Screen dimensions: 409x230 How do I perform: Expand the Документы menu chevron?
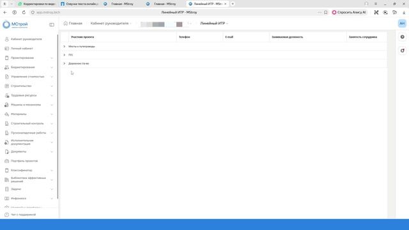click(52, 152)
